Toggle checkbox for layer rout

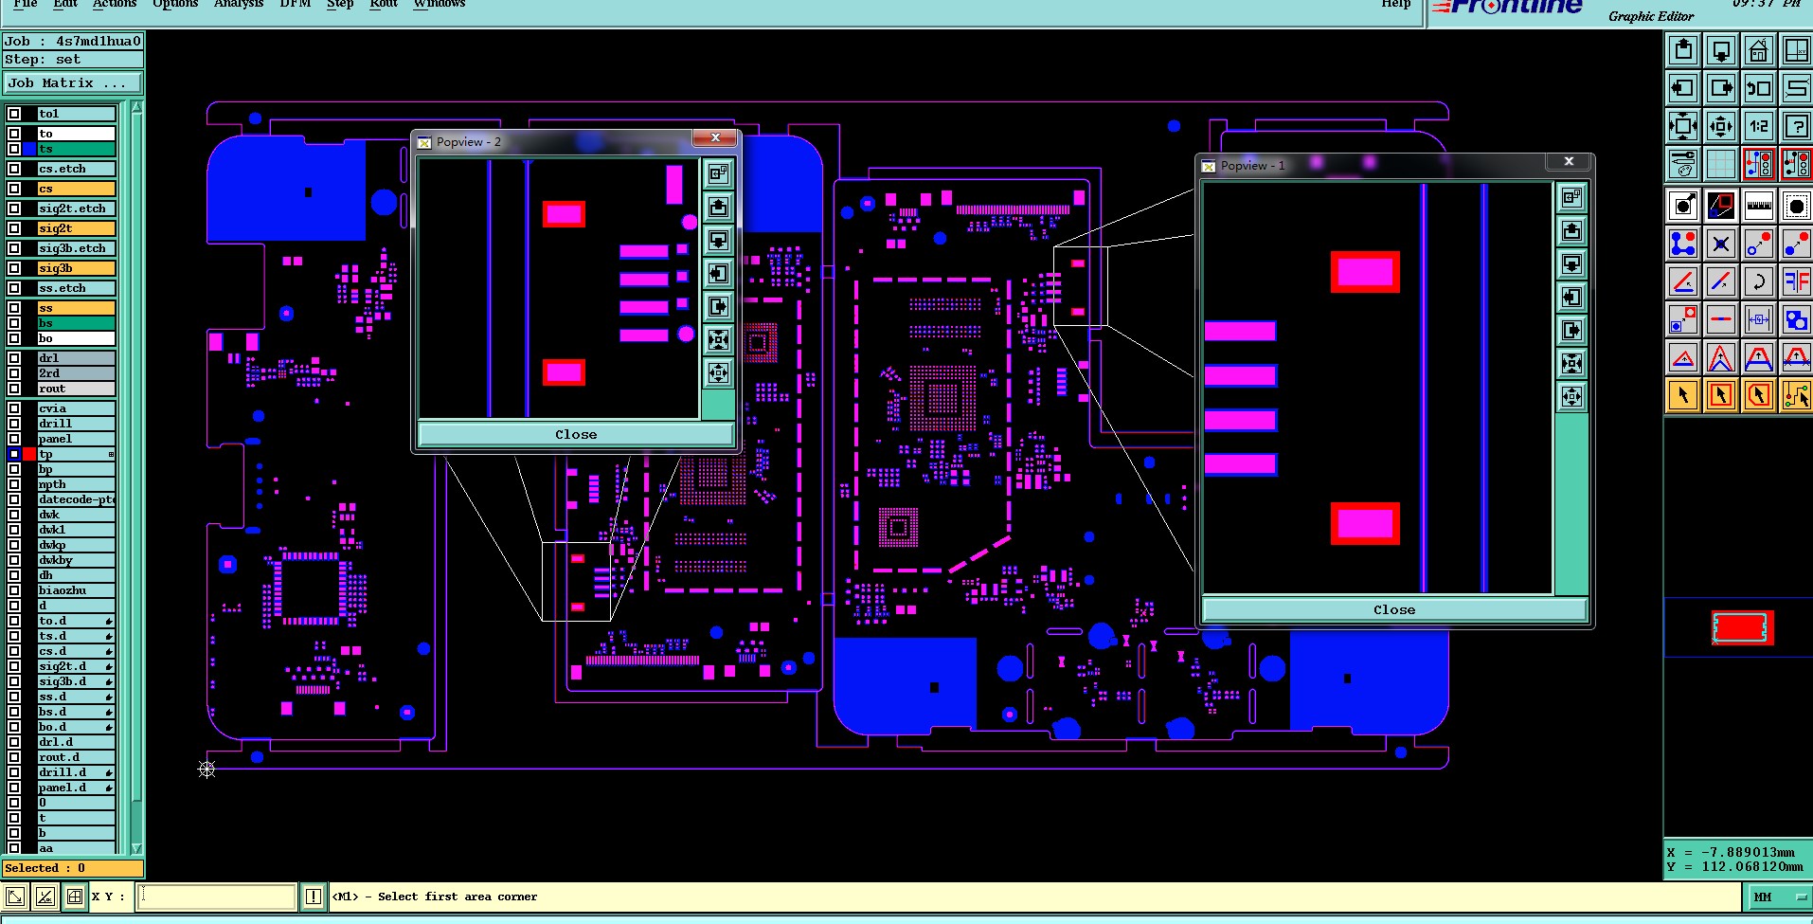point(14,389)
